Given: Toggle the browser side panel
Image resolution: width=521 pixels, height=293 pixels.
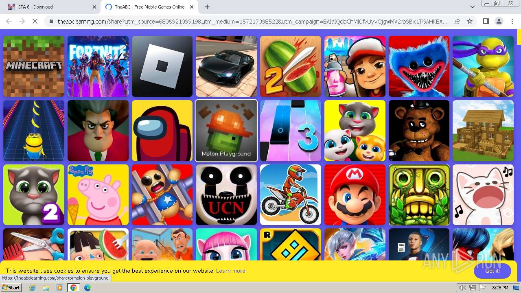Looking at the screenshot, I should tap(486, 21).
